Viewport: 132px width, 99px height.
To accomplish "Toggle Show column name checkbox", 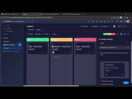I will (101, 81).
